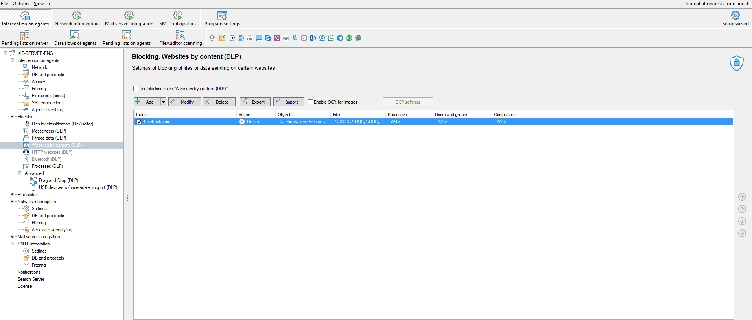The width and height of the screenshot is (752, 320).
Task: Click the Import button
Action: (x=289, y=102)
